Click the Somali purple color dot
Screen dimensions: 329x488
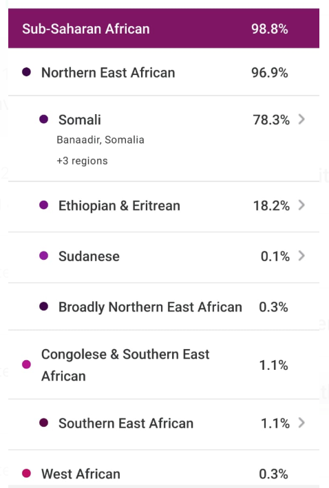tap(43, 119)
